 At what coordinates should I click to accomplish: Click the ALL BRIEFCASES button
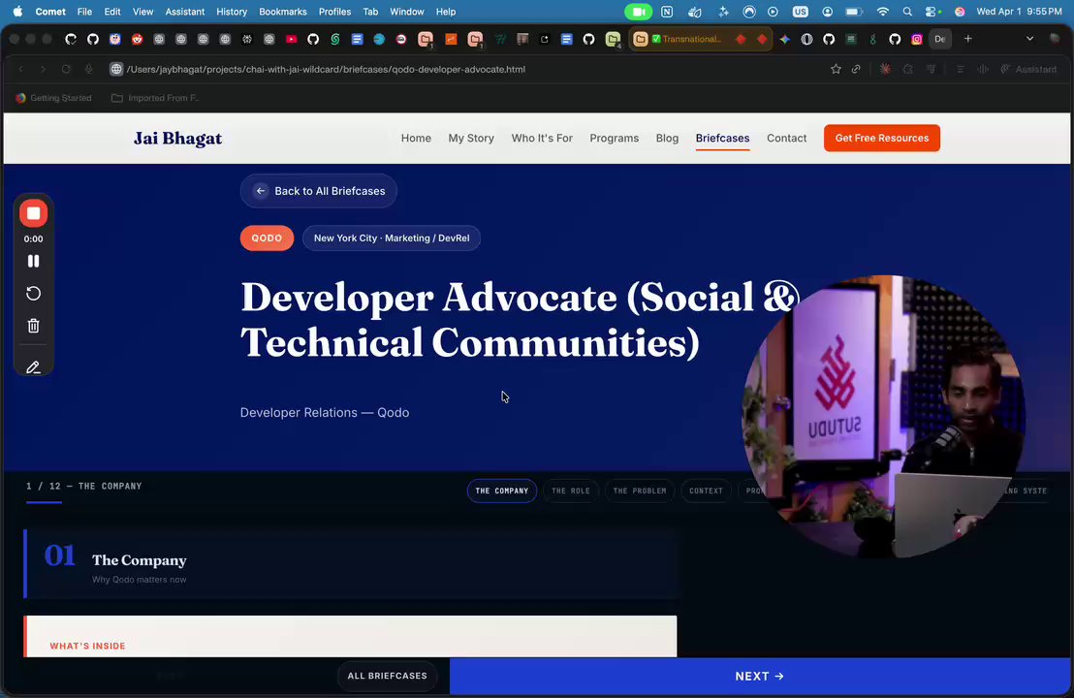coord(387,676)
